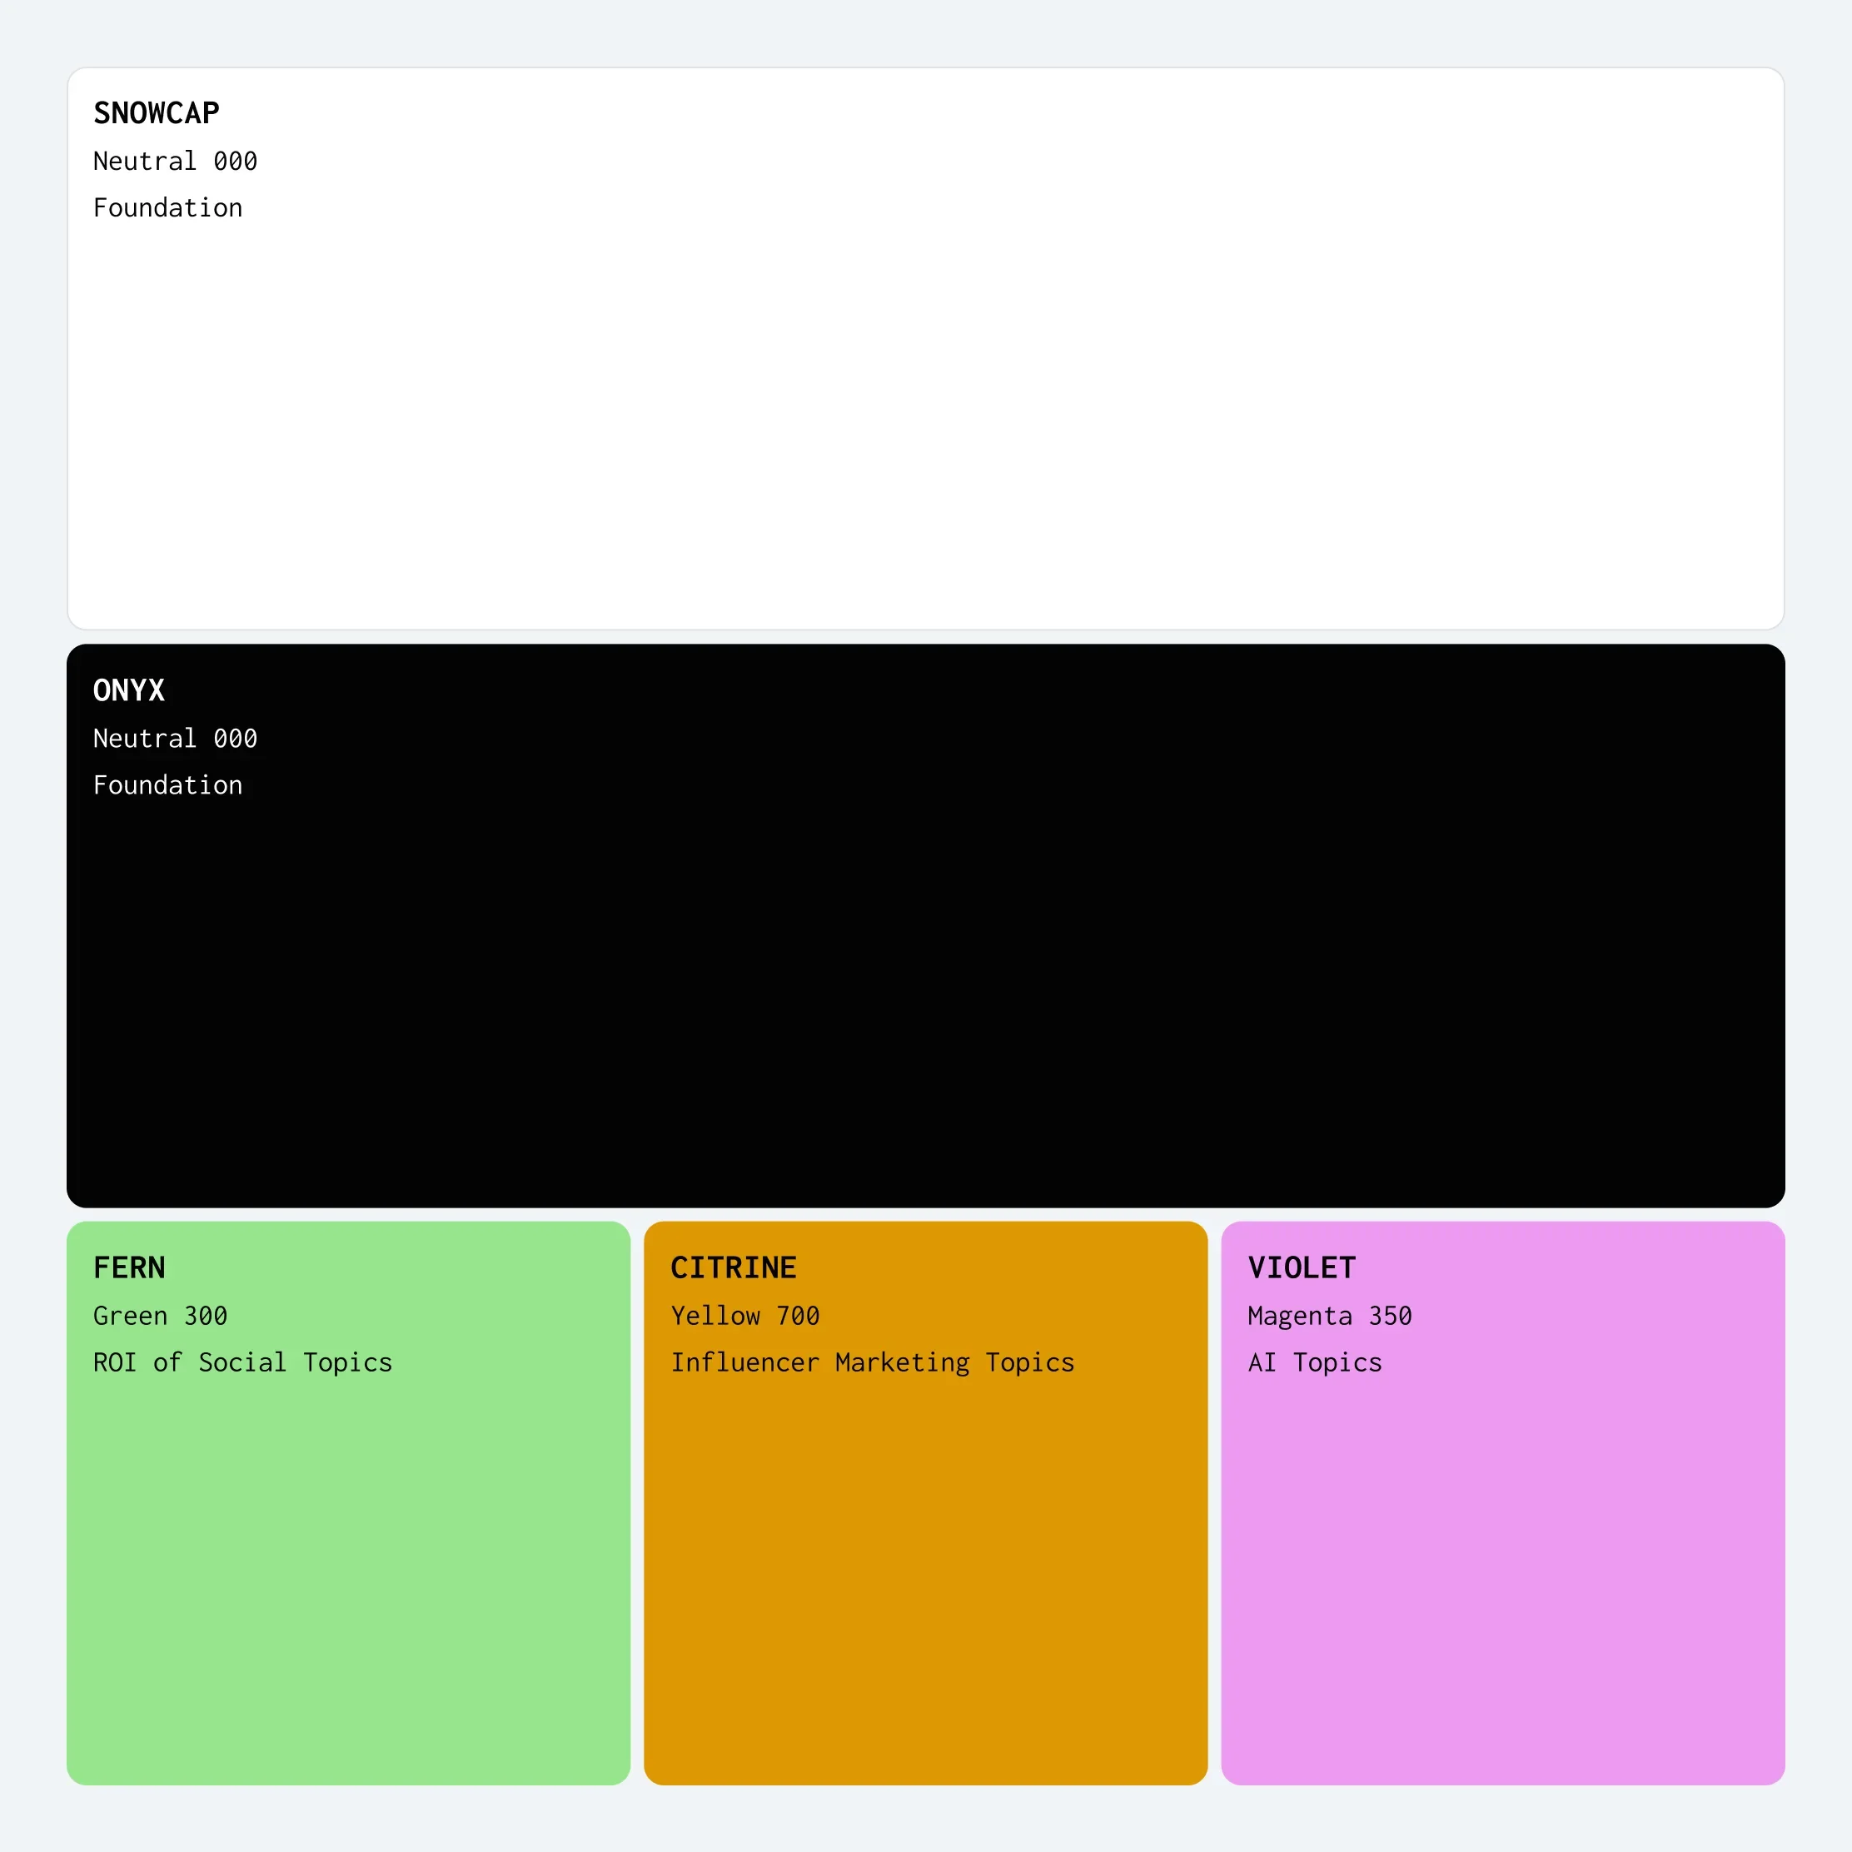Click the SNOWCAP heading
Viewport: 1852px width, 1852px height.
[x=157, y=113]
